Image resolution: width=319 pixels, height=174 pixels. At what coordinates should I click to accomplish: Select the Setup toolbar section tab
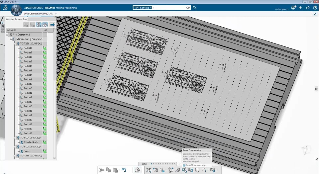coord(144,164)
